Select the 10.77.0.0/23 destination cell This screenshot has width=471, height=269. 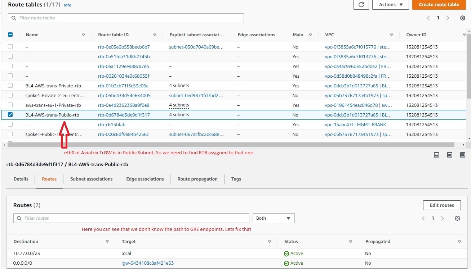pyautogui.click(x=27, y=254)
